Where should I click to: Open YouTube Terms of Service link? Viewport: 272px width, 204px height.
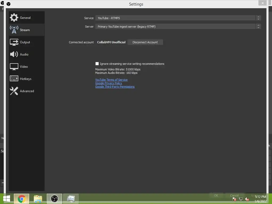pos(111,80)
